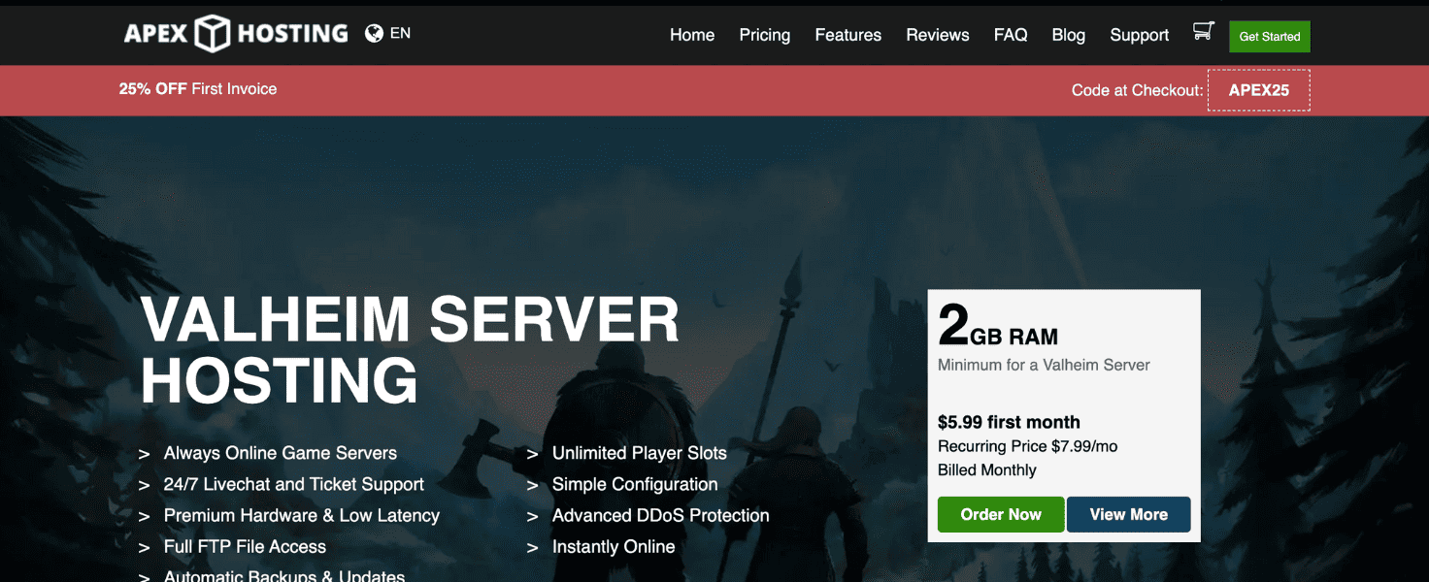This screenshot has height=582, width=1429.
Task: View the Reviews page
Action: (937, 35)
